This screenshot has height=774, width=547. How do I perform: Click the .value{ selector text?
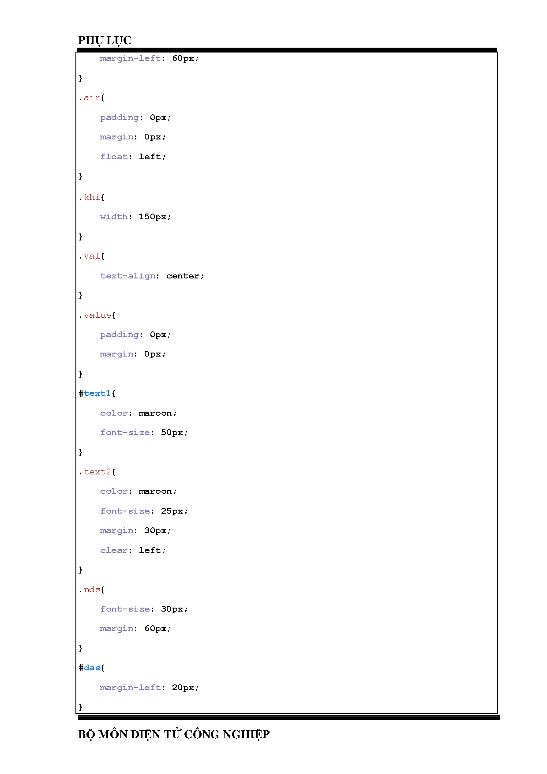[x=97, y=315]
